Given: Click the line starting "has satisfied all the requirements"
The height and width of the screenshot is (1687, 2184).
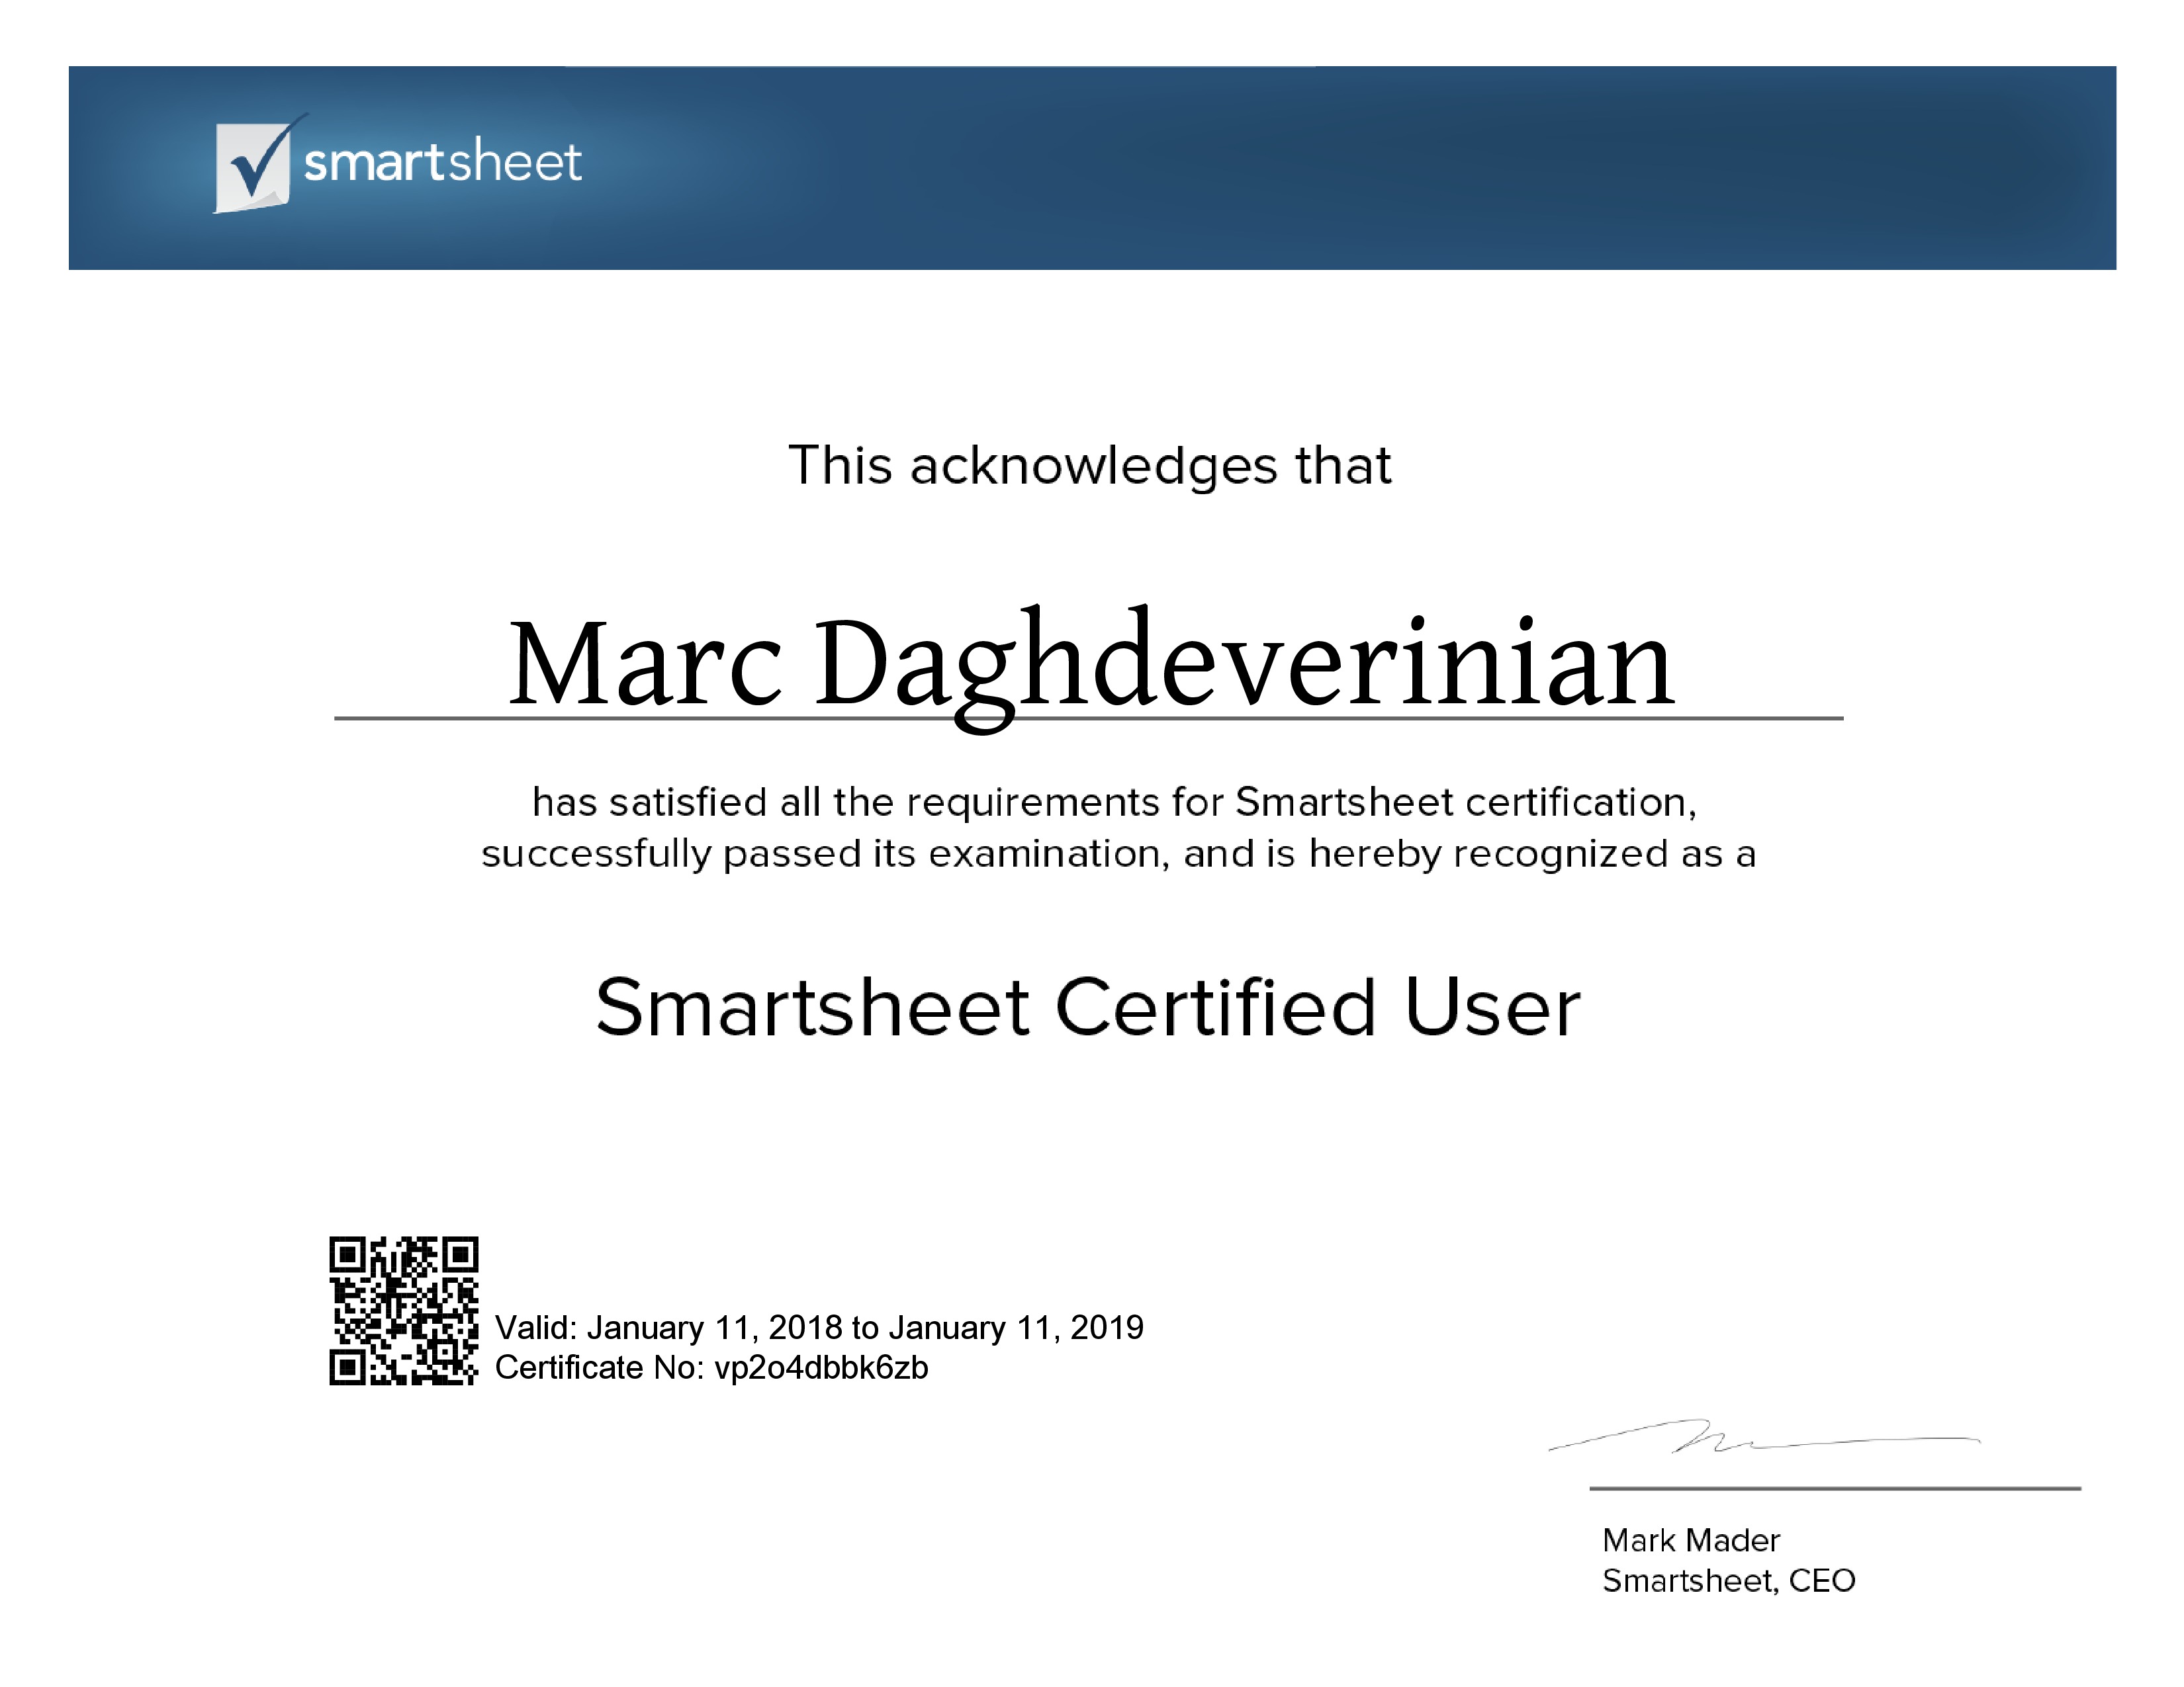Looking at the screenshot, I should pyautogui.click(x=1114, y=802).
